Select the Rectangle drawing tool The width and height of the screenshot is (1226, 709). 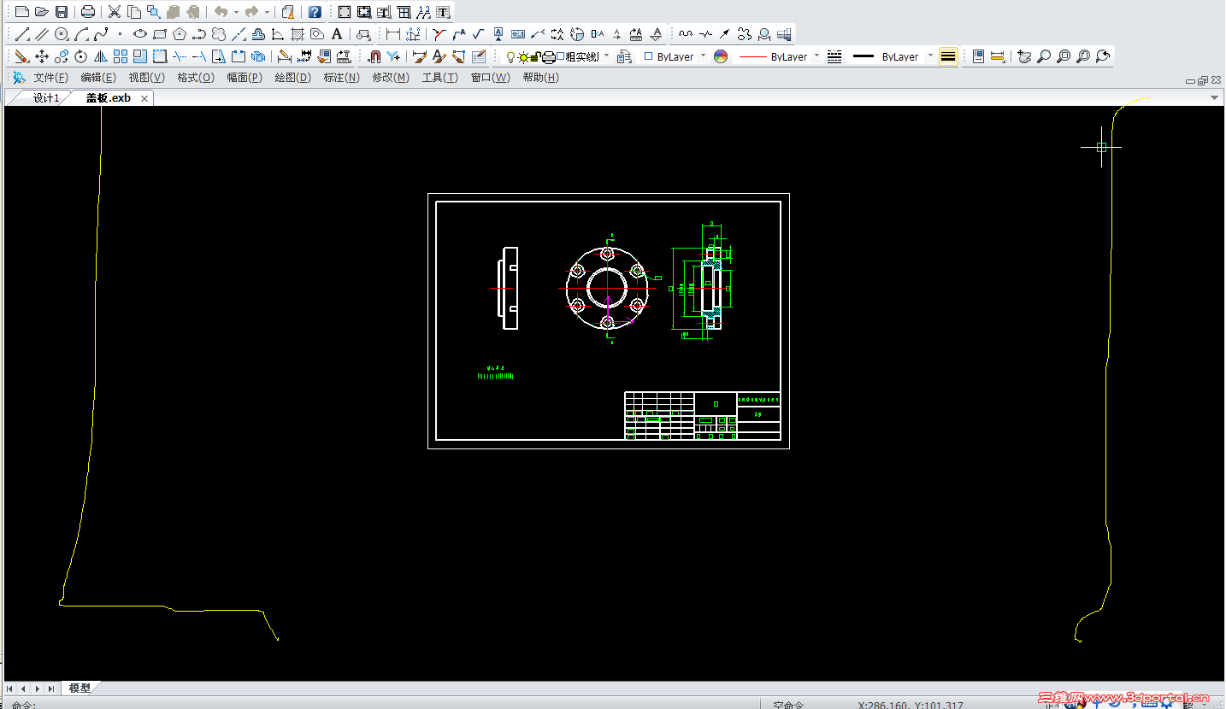tap(160, 34)
